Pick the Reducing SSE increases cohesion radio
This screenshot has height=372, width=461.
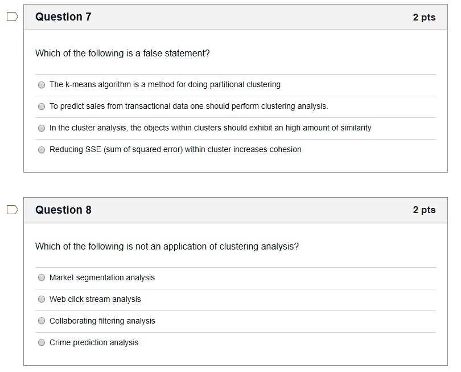[x=42, y=150]
